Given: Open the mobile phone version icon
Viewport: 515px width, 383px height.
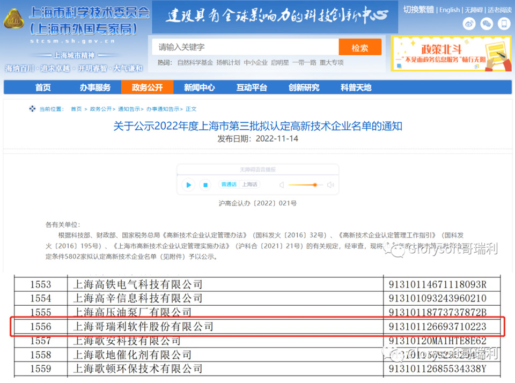Looking at the screenshot, I should [x=504, y=24].
